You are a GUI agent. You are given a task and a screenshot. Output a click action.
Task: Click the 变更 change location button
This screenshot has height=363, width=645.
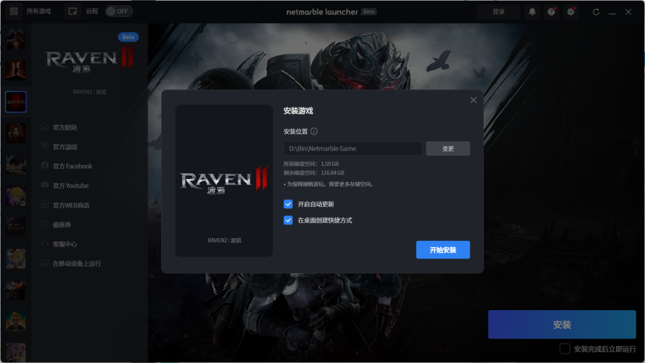[448, 149]
